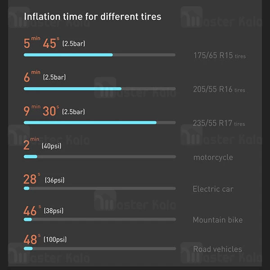Click the Mountain bike inflation progress bar
Viewport: 270px width, 270px height.
99,220
